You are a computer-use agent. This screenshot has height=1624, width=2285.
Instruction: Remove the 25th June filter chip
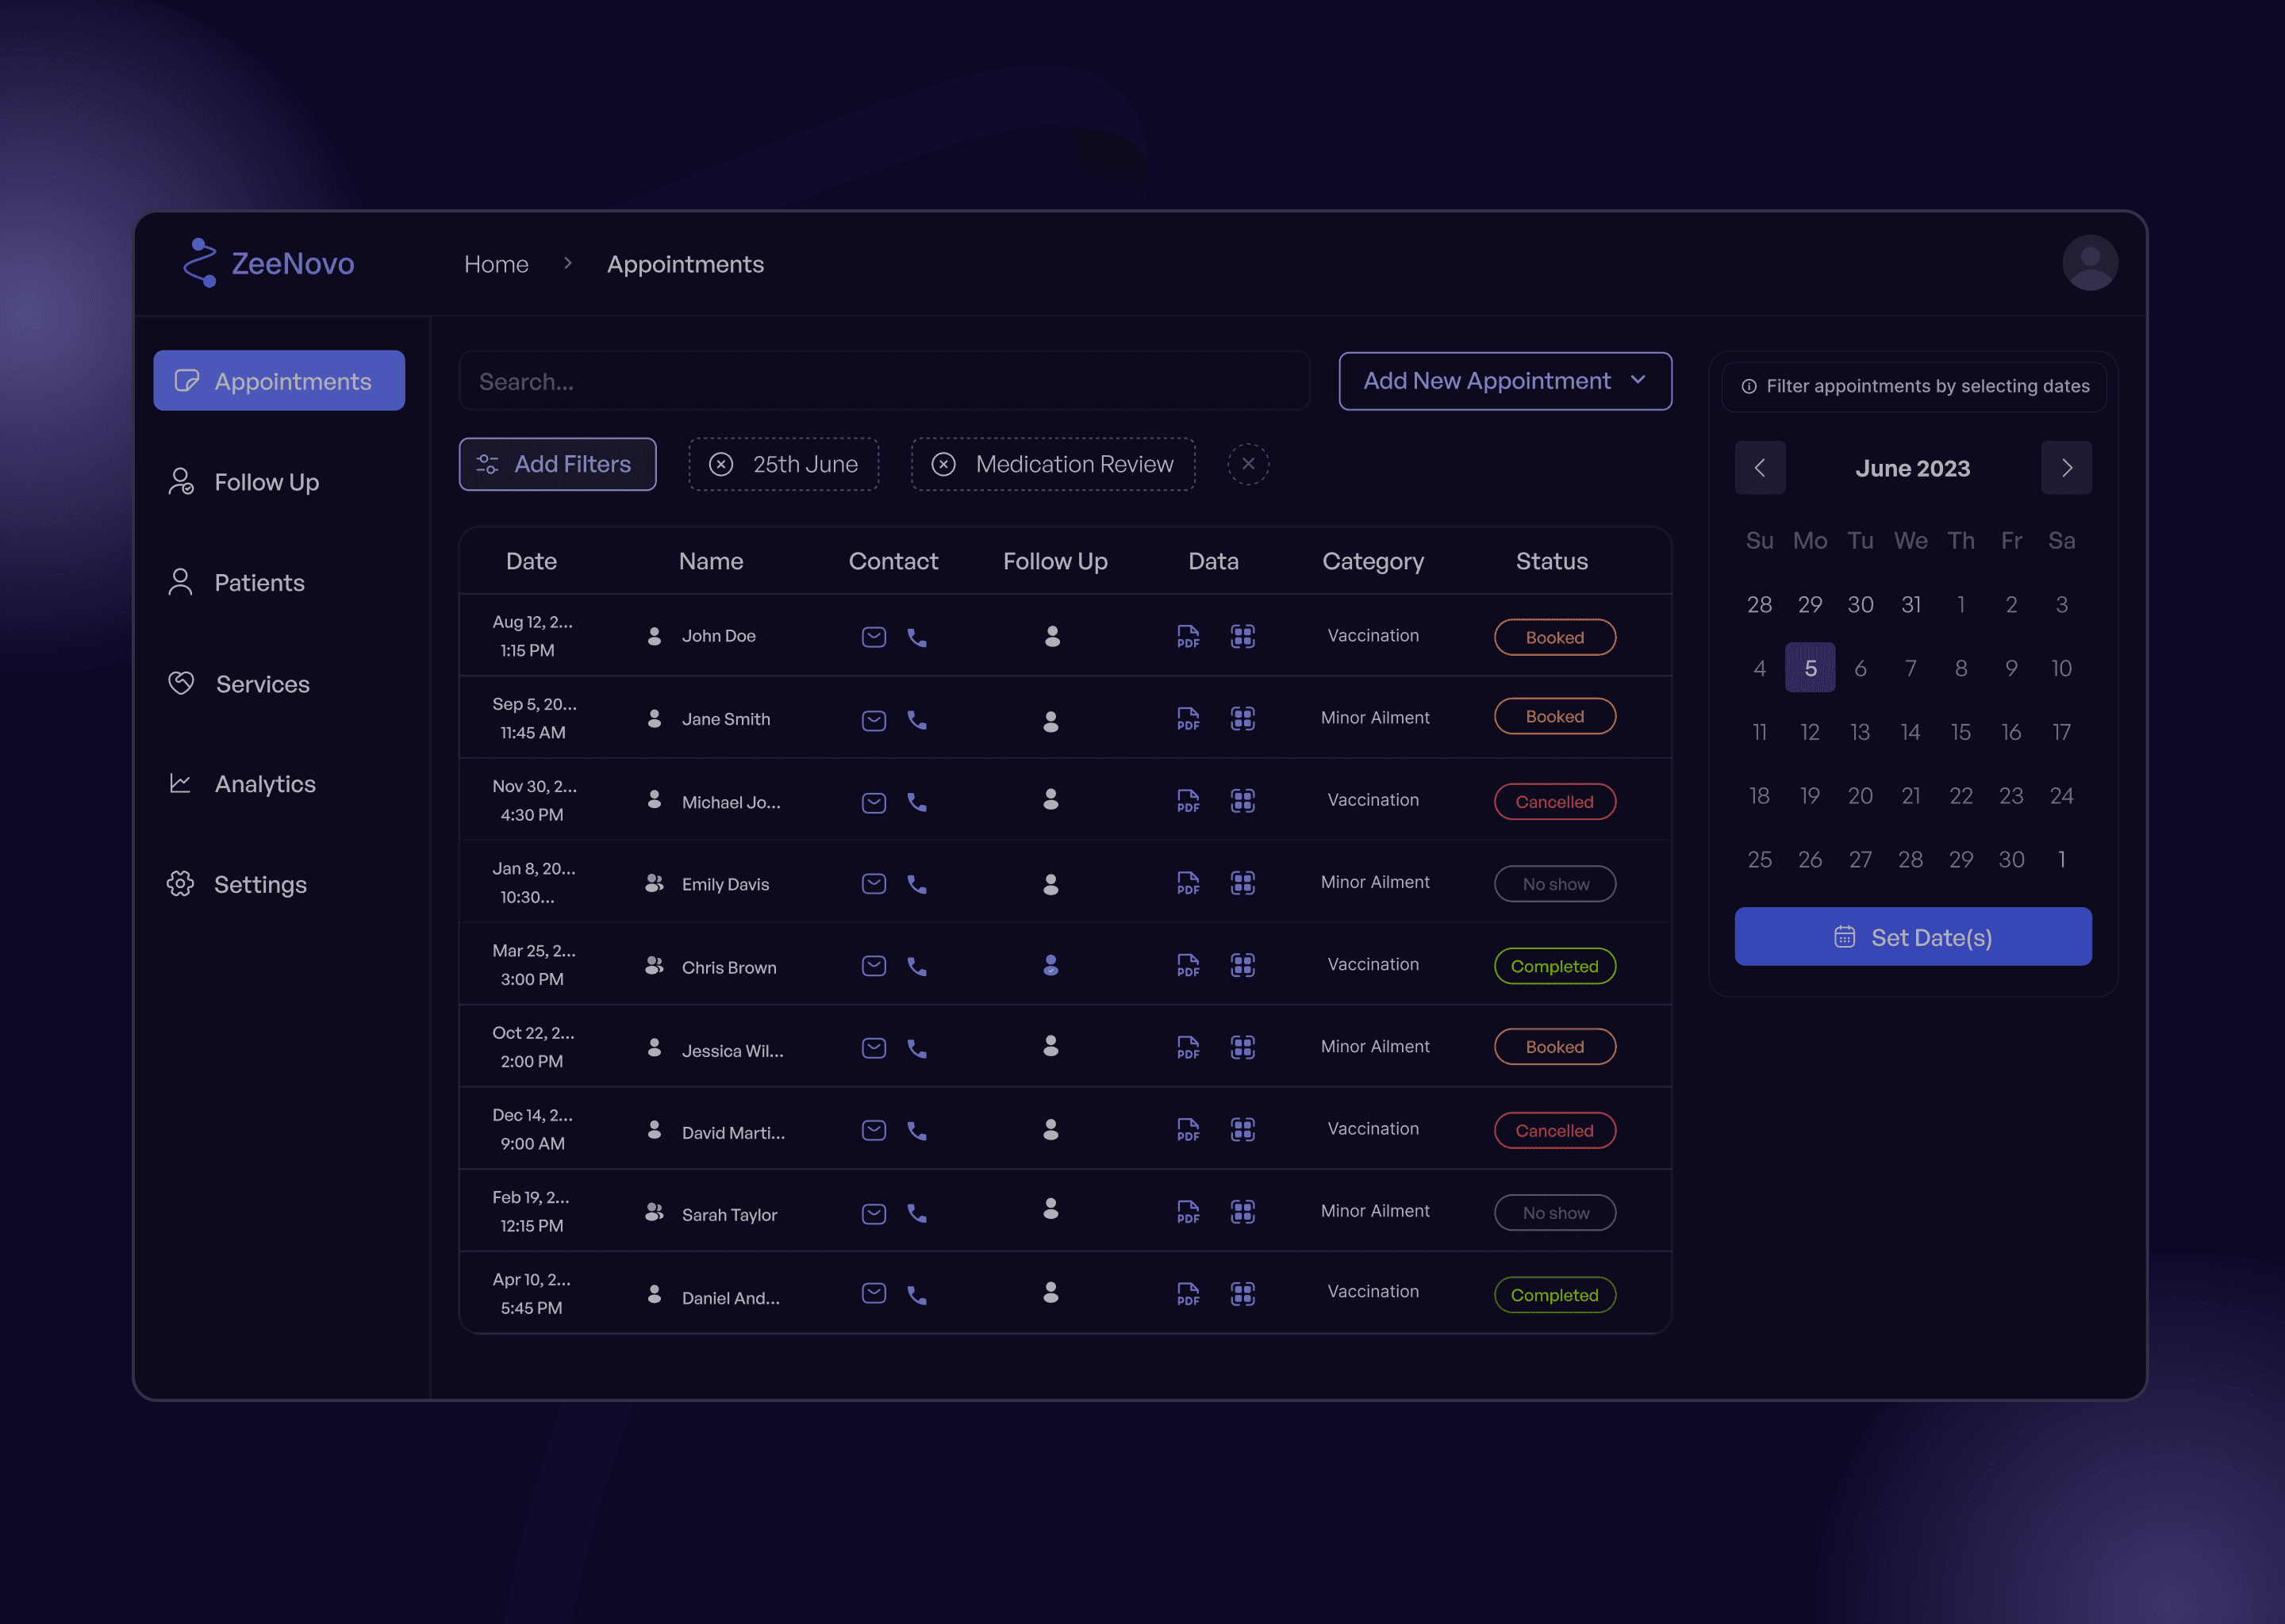pos(721,464)
